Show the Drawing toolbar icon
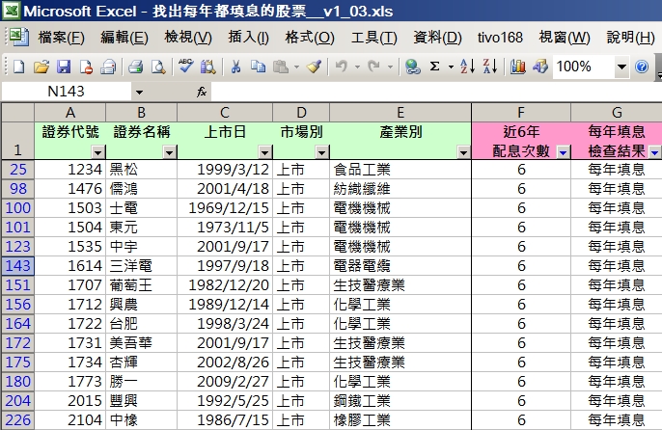Viewport: 662px width, 430px height. 540,67
